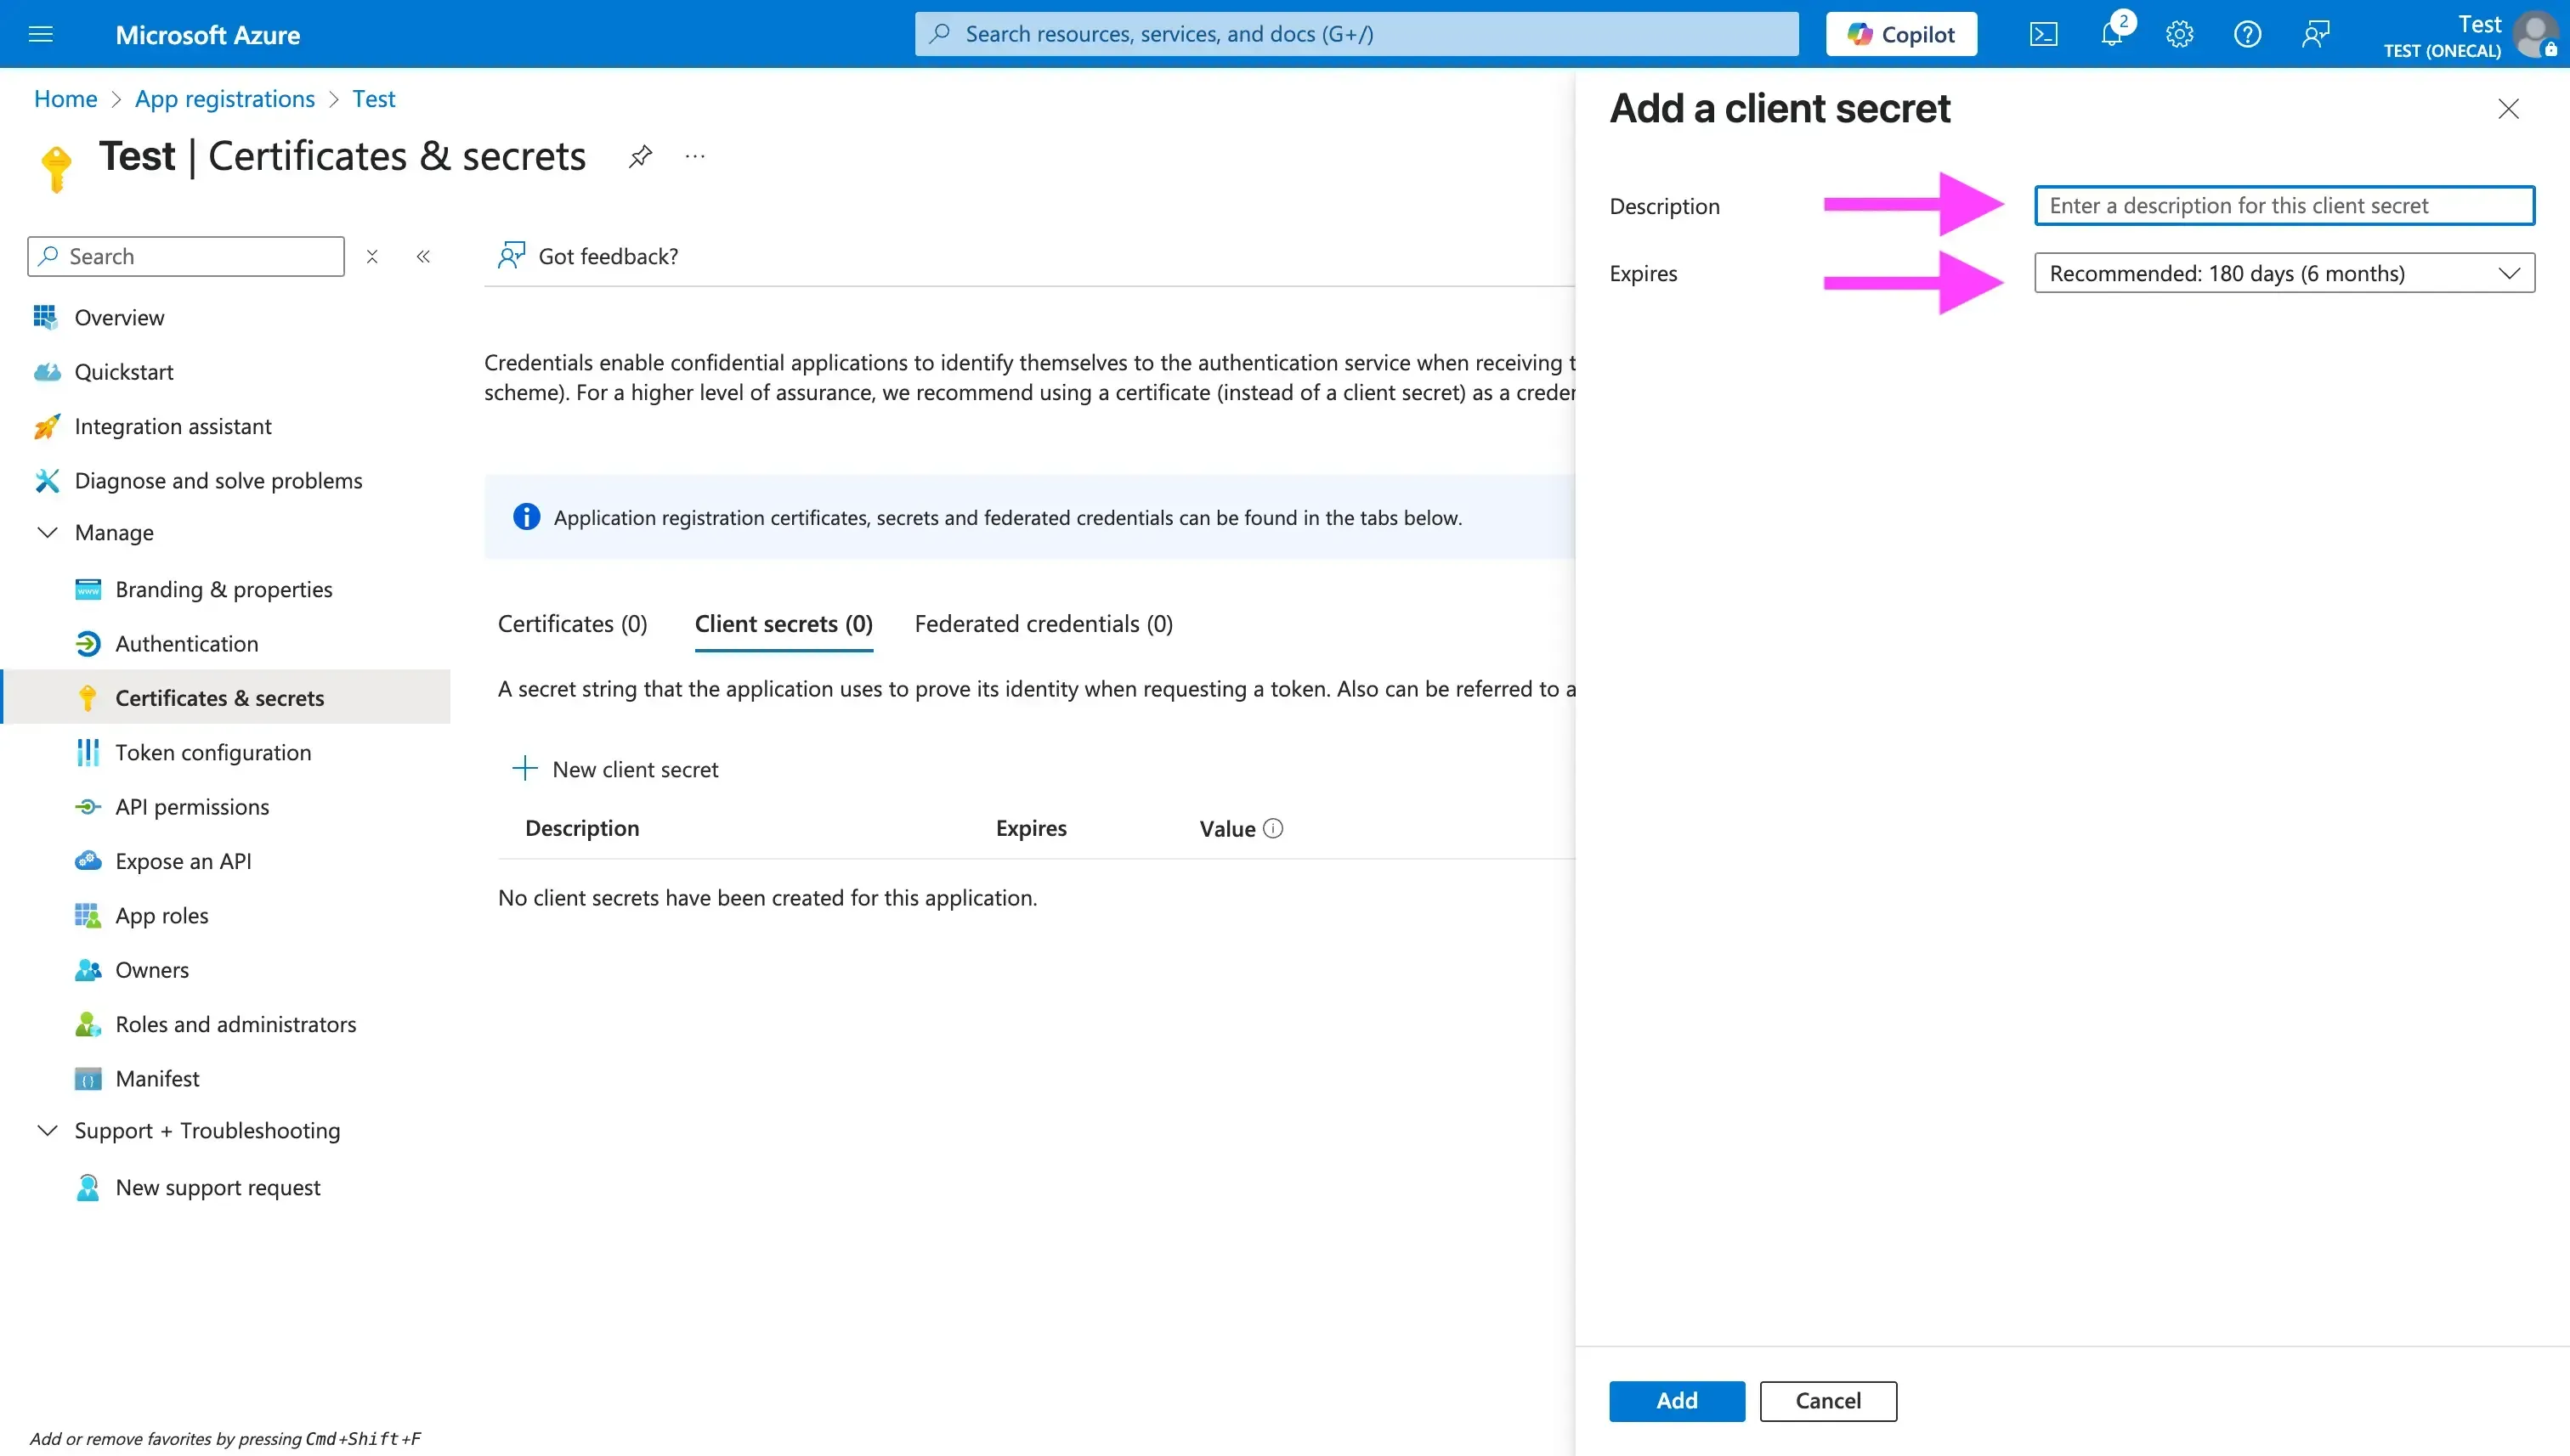Click the blue Add button
This screenshot has width=2570, height=1456.
1677,1401
